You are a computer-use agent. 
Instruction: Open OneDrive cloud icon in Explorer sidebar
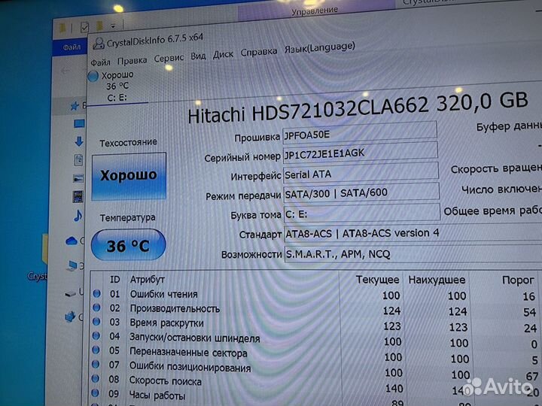point(72,241)
